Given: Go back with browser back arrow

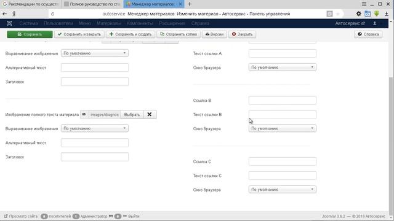Looking at the screenshot, I should [4, 14].
